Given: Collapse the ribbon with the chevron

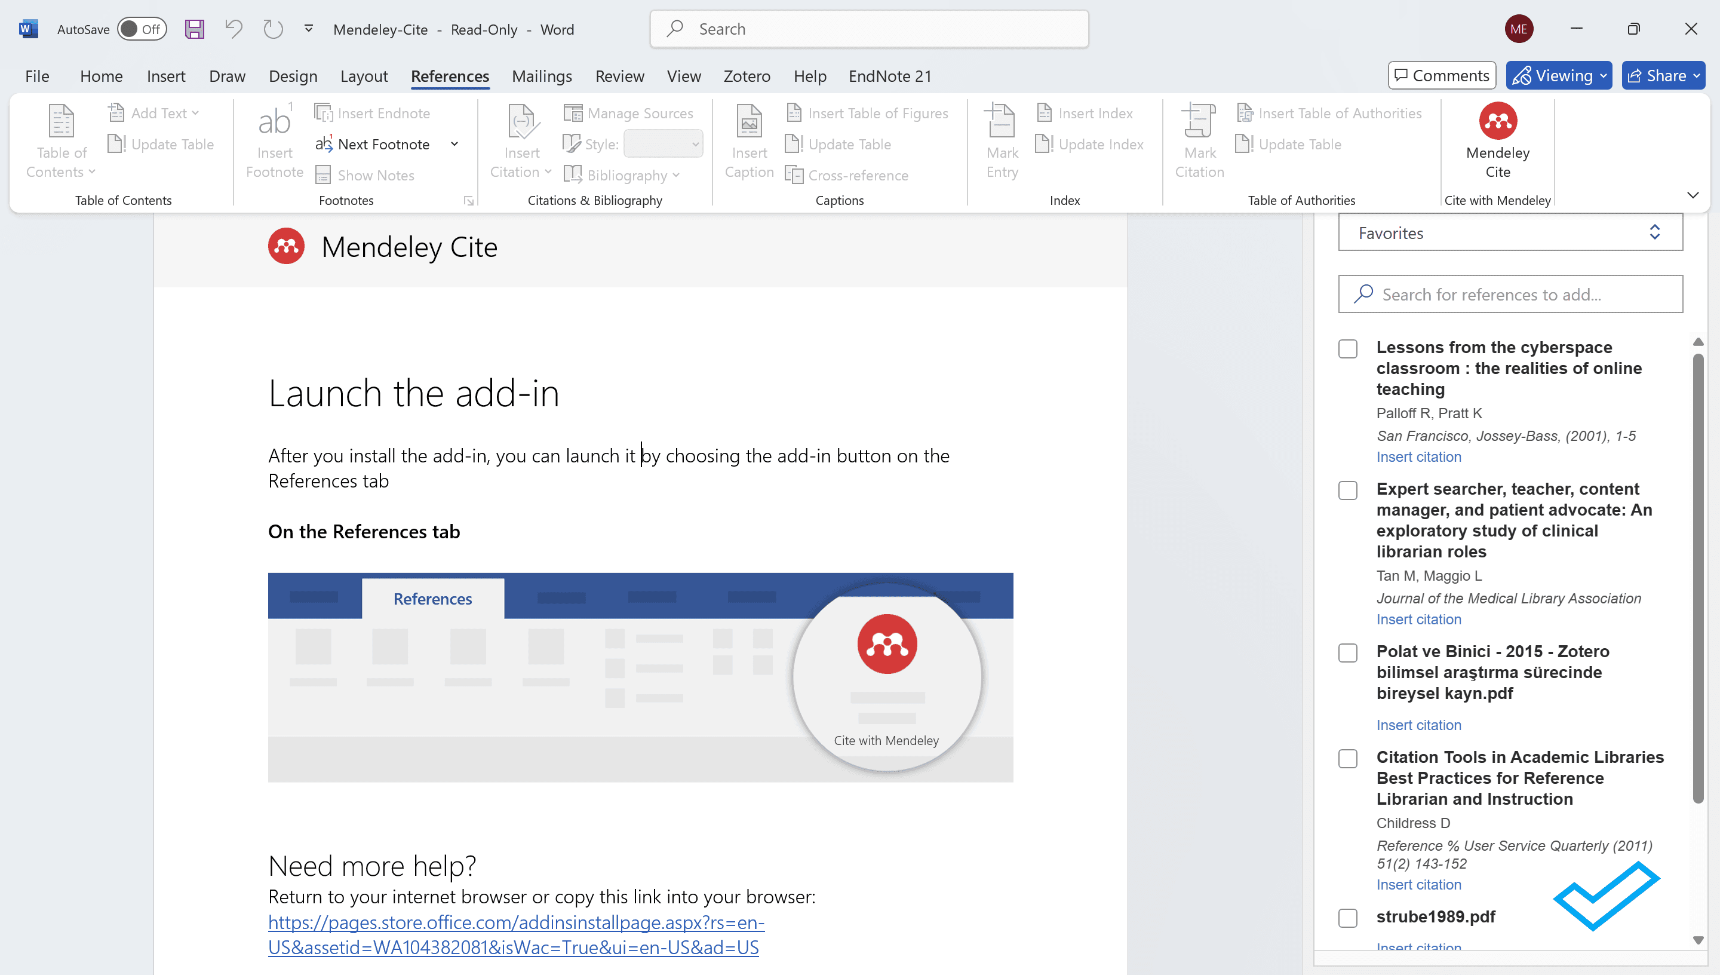Looking at the screenshot, I should click(x=1693, y=195).
